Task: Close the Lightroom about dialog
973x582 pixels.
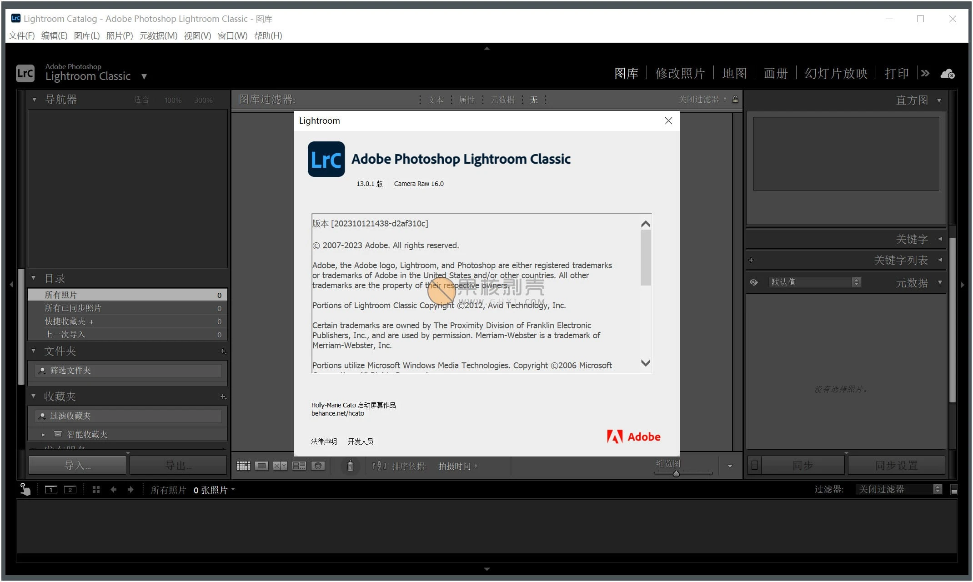Action: [668, 120]
